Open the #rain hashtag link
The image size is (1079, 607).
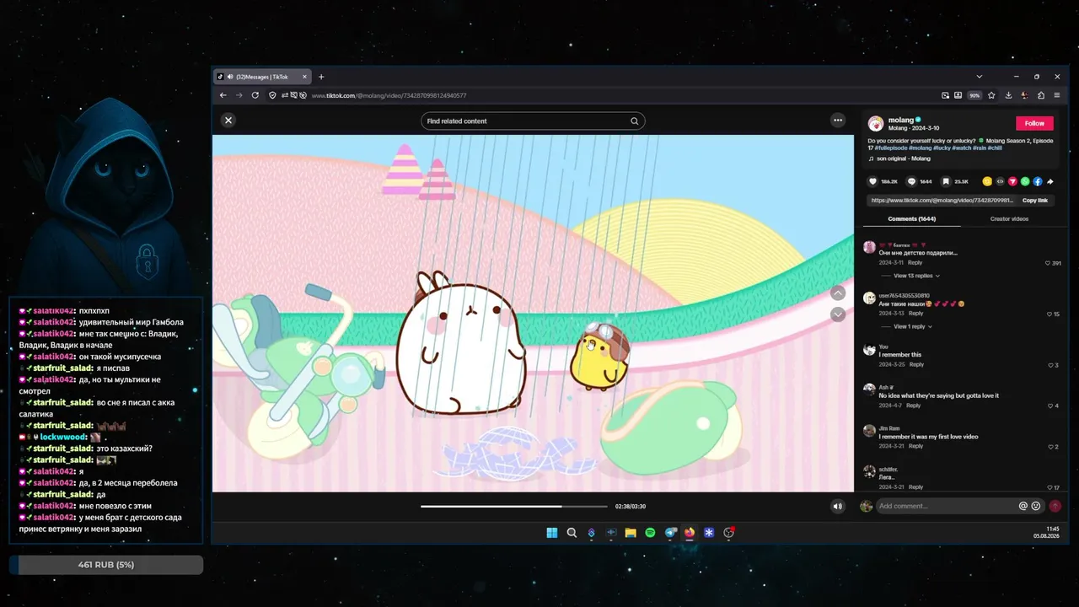[x=981, y=148]
